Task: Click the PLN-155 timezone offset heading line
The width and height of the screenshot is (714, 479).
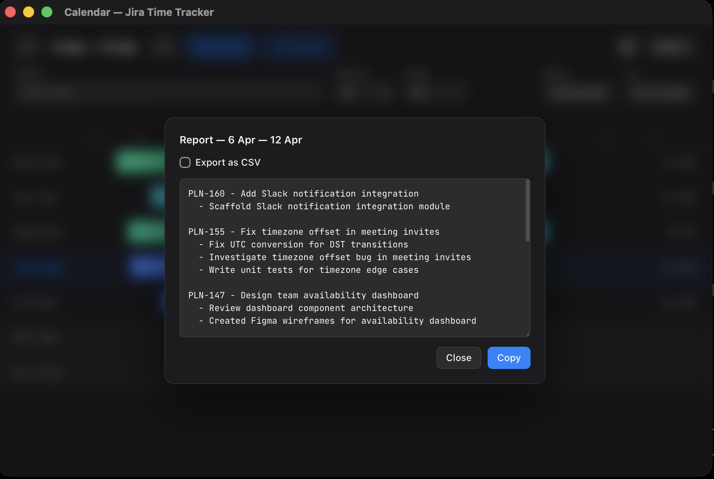Action: click(314, 232)
